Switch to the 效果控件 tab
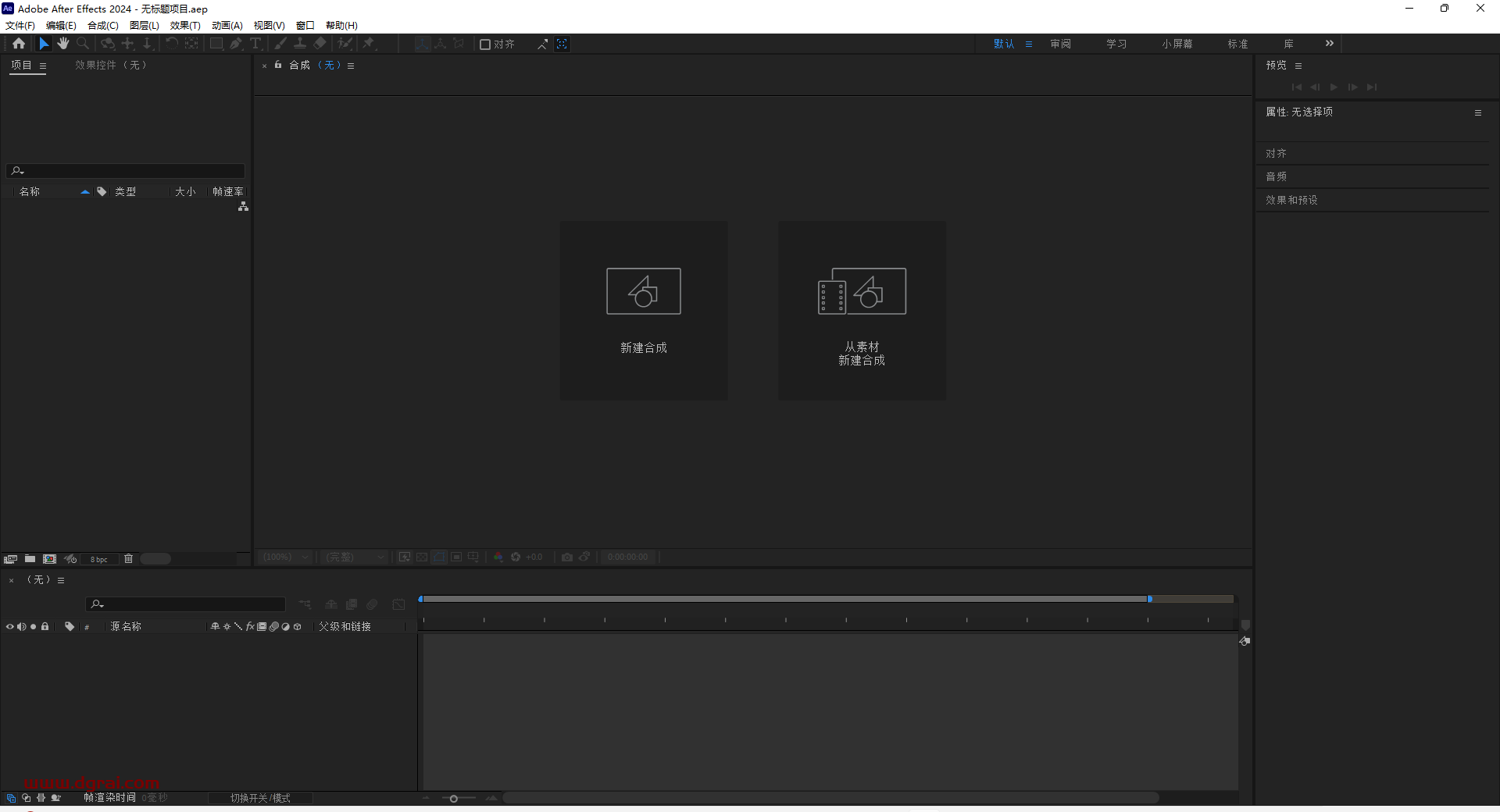Image resolution: width=1500 pixels, height=812 pixels. coord(111,65)
